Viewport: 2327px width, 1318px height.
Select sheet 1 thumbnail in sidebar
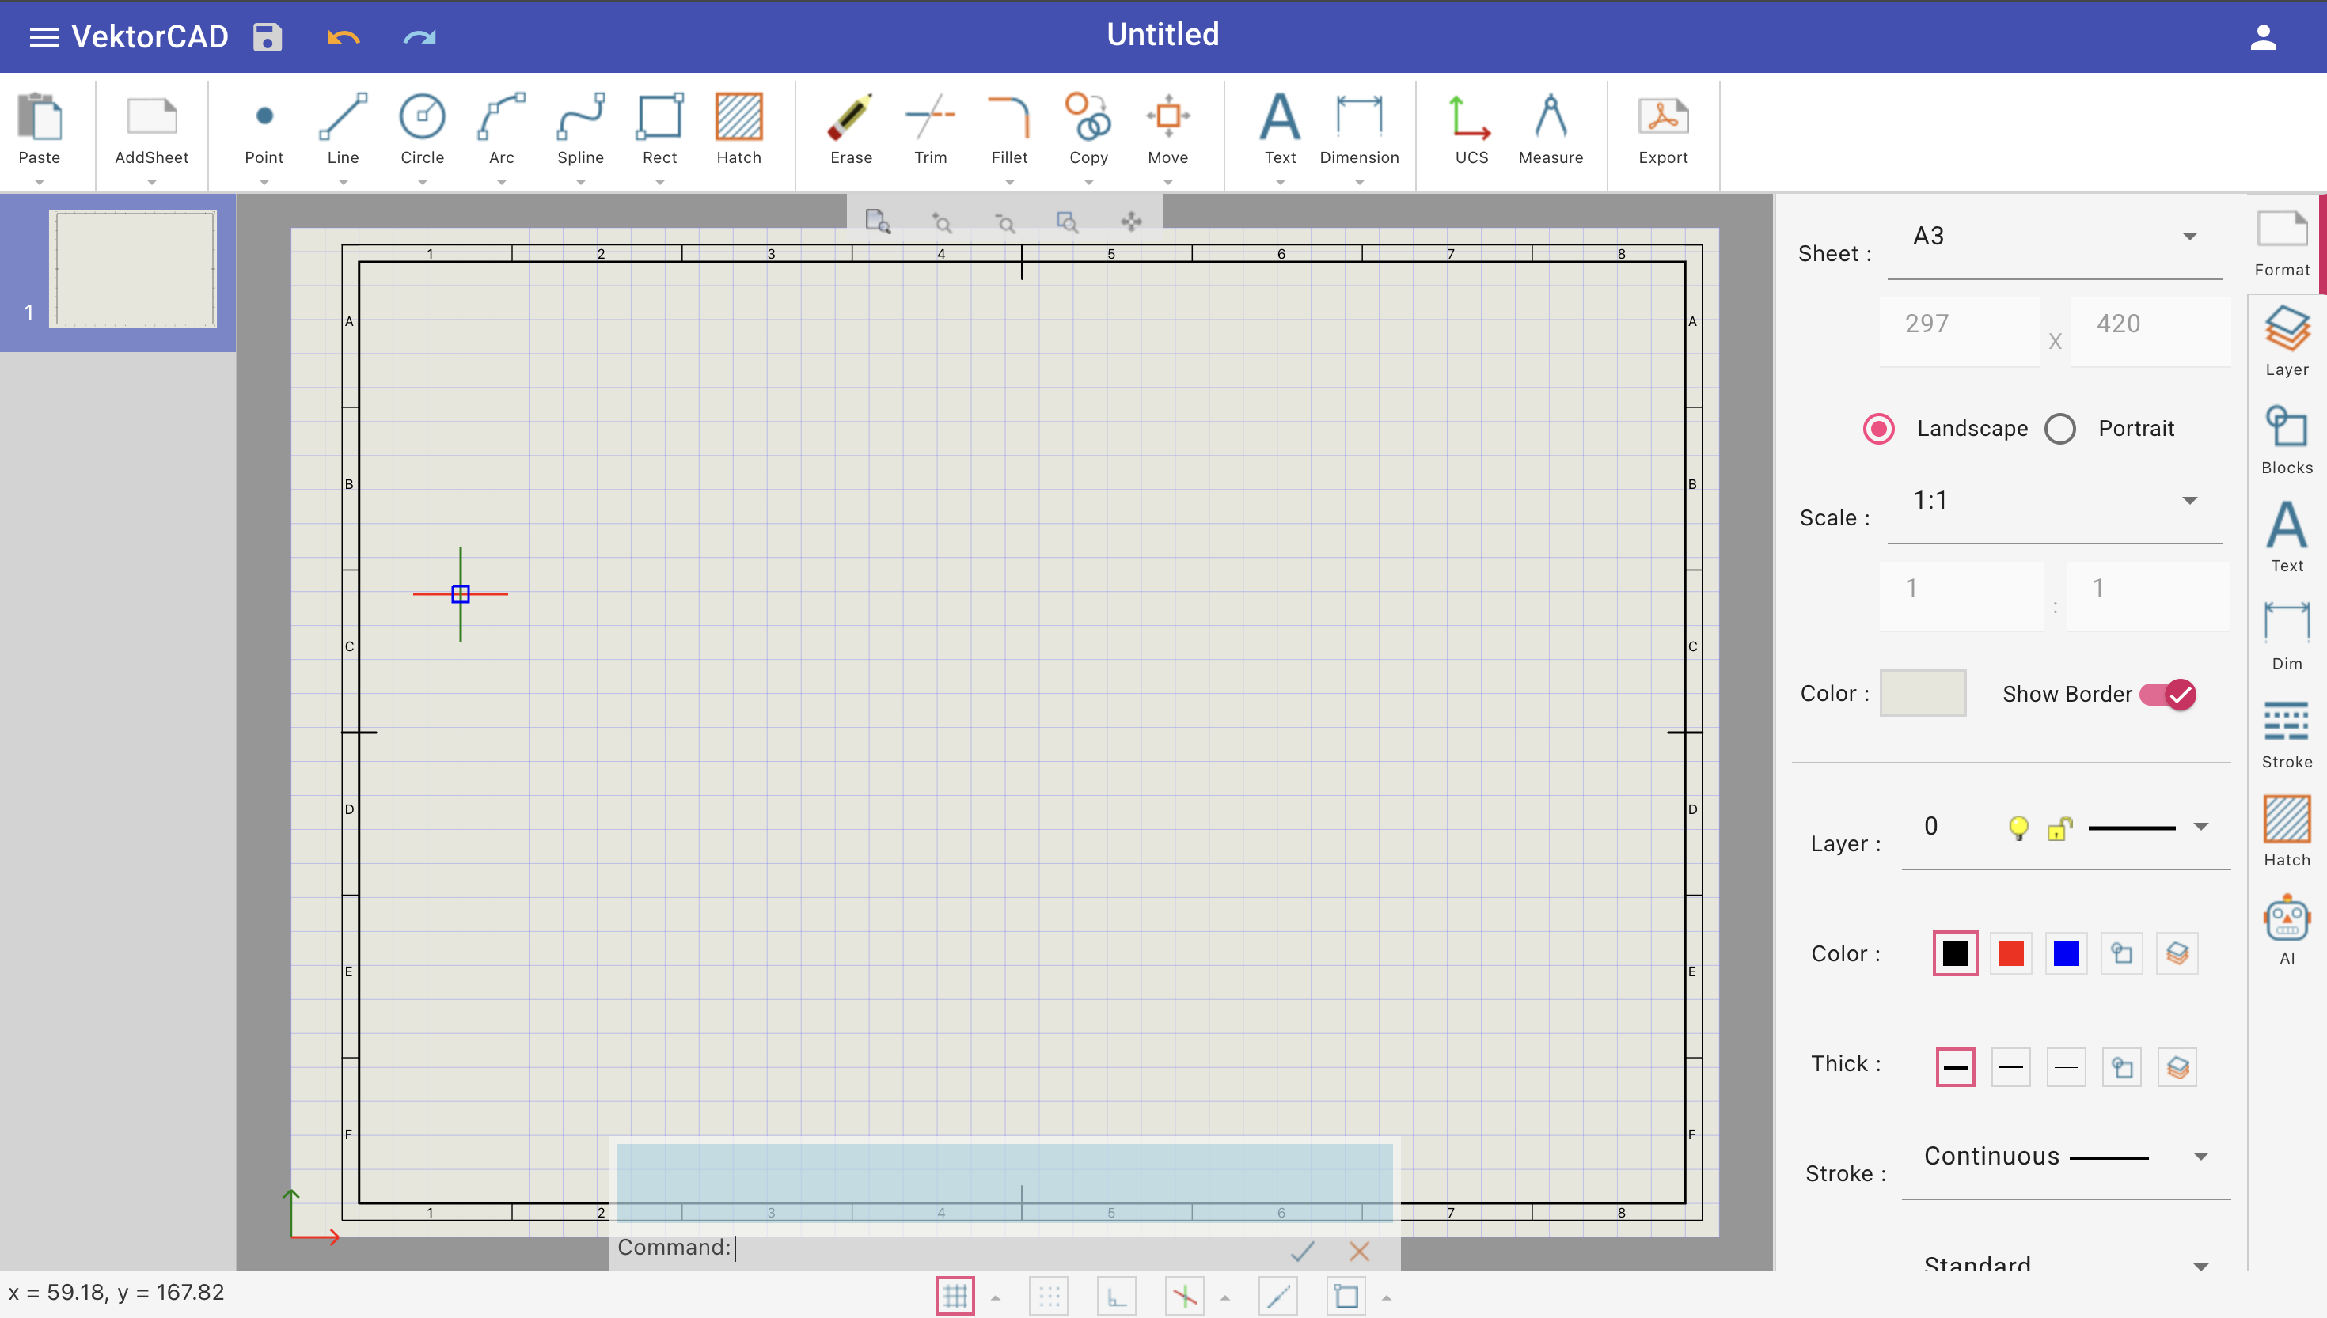(132, 269)
